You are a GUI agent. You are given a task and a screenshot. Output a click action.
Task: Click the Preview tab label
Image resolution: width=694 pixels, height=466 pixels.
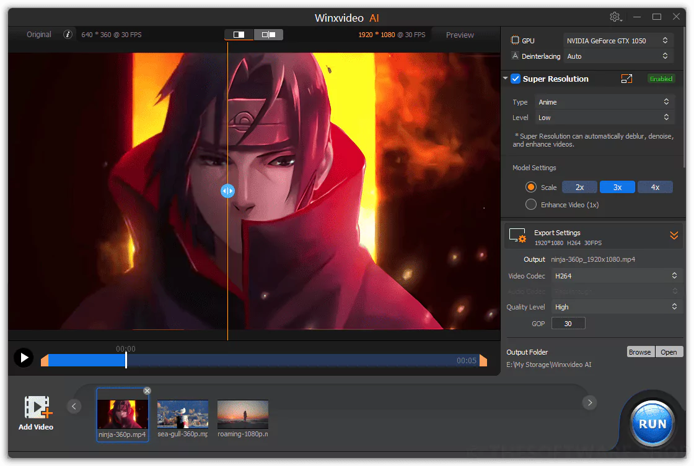click(459, 35)
